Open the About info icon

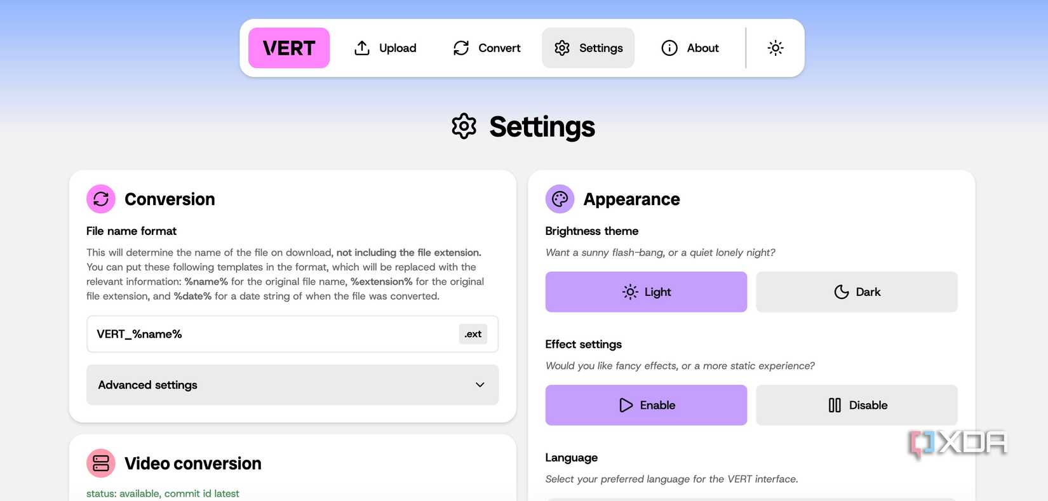pyautogui.click(x=669, y=48)
